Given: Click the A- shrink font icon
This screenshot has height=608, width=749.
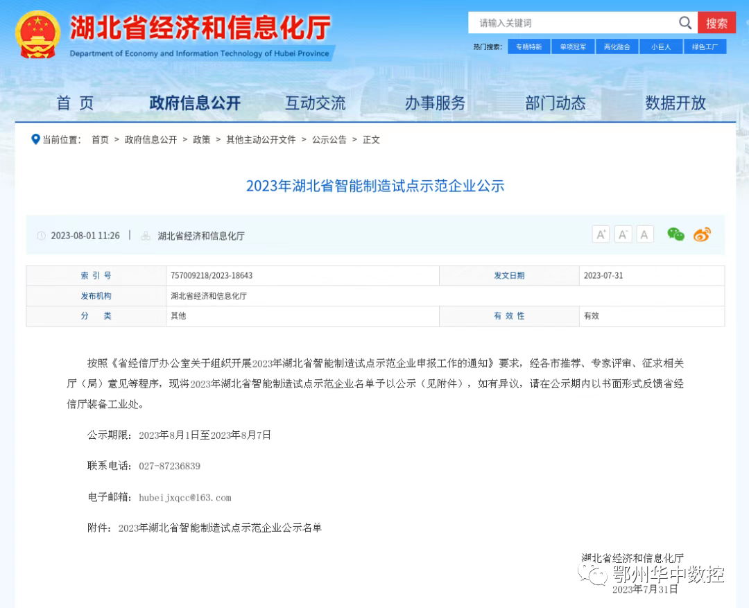Looking at the screenshot, I should (x=623, y=234).
